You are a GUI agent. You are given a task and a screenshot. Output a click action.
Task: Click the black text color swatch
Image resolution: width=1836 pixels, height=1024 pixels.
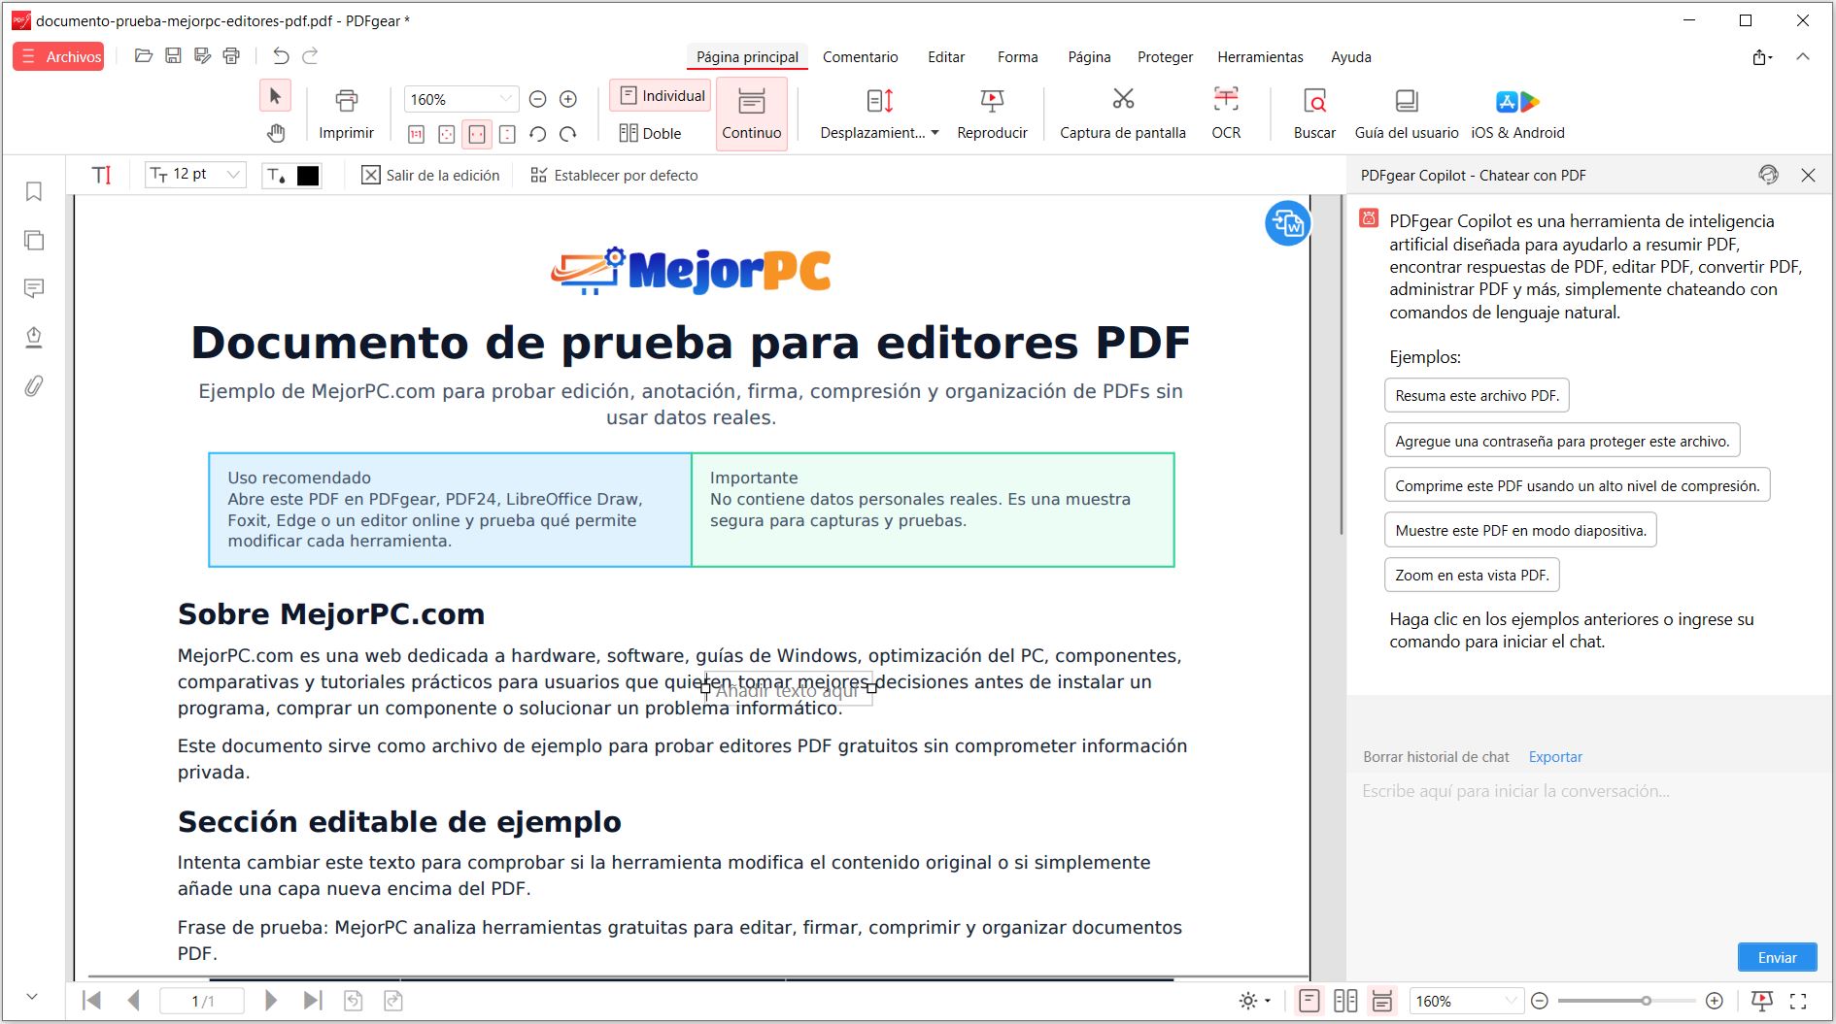308,176
